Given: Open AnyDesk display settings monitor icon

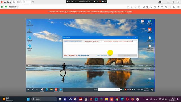Looking at the screenshot, I should 151,7.
